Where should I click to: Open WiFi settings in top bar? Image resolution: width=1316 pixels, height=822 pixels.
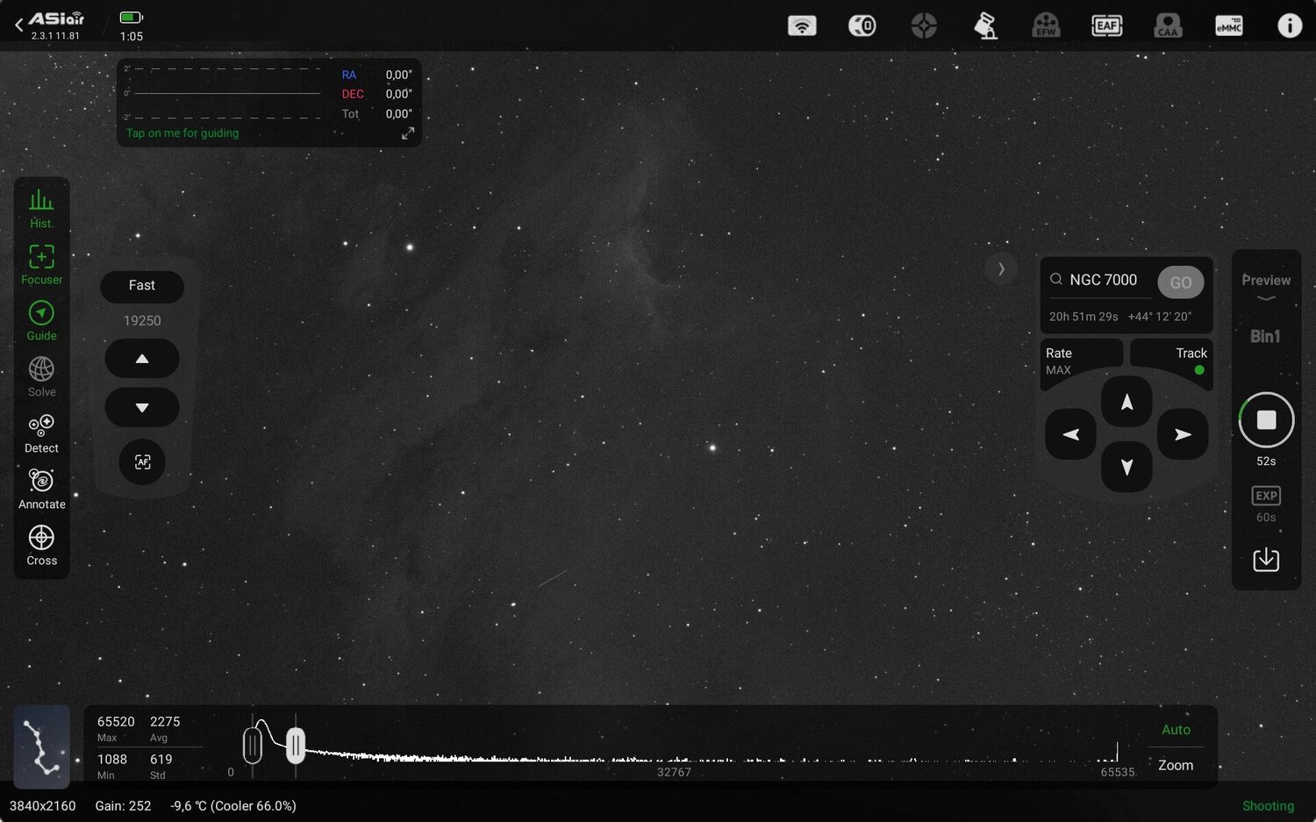(802, 25)
